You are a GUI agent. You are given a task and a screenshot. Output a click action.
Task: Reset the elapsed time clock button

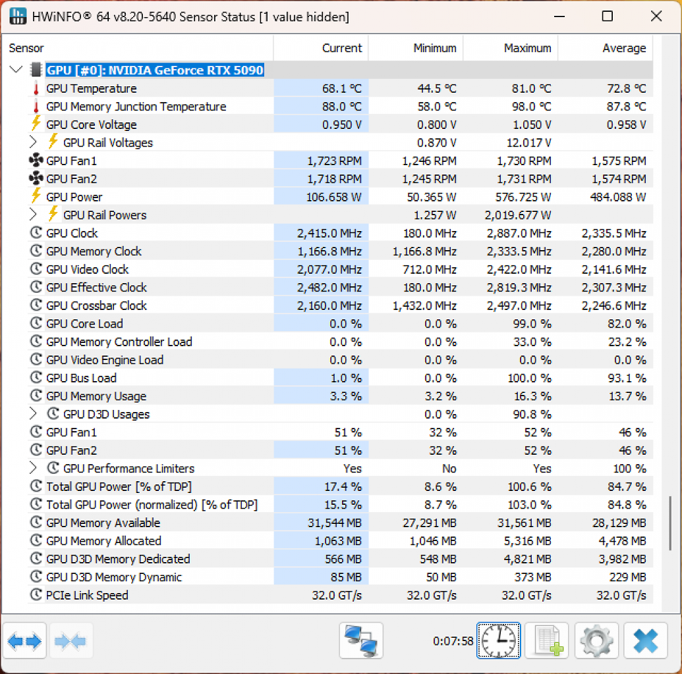[498, 640]
